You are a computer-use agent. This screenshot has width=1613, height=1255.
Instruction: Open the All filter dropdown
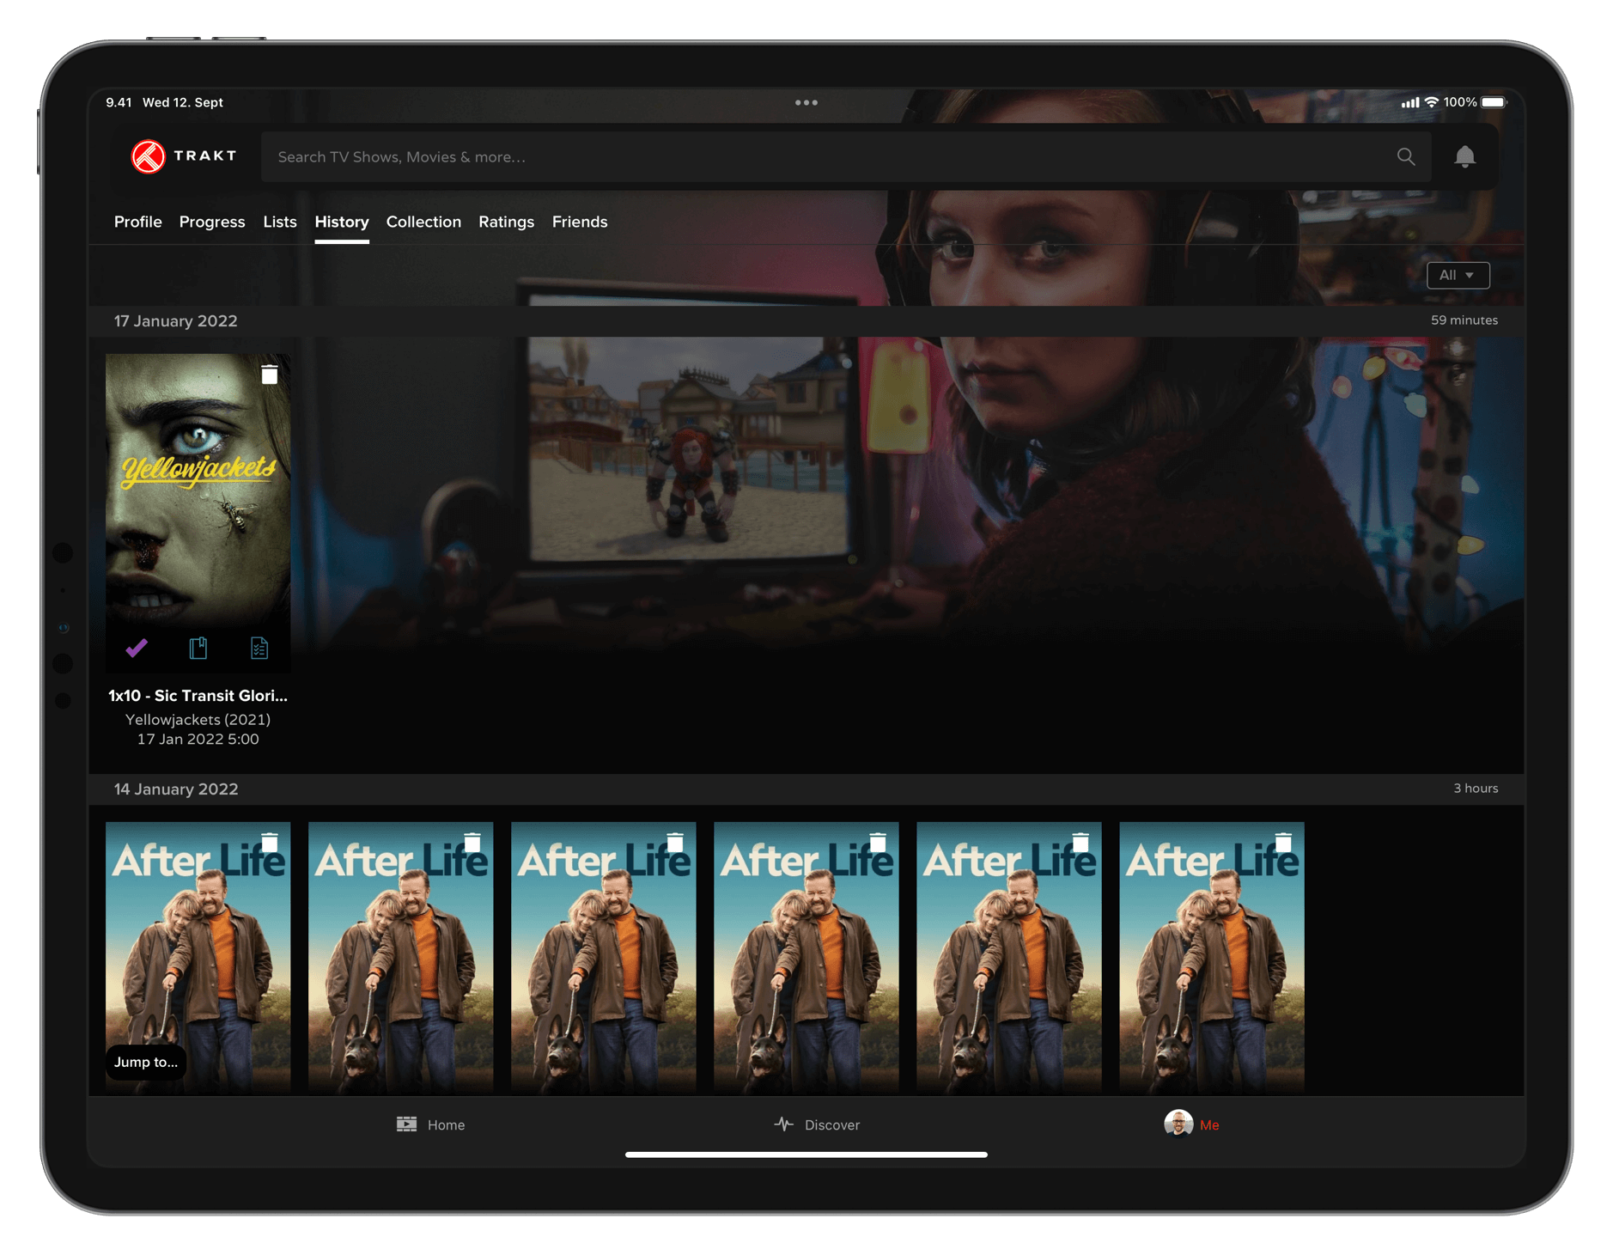[1457, 275]
